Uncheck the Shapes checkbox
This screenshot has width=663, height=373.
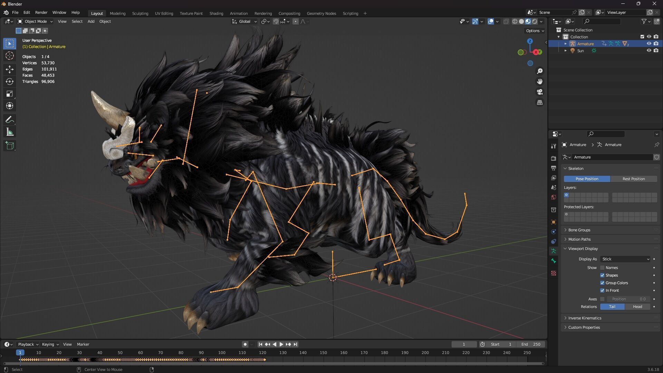(602, 275)
